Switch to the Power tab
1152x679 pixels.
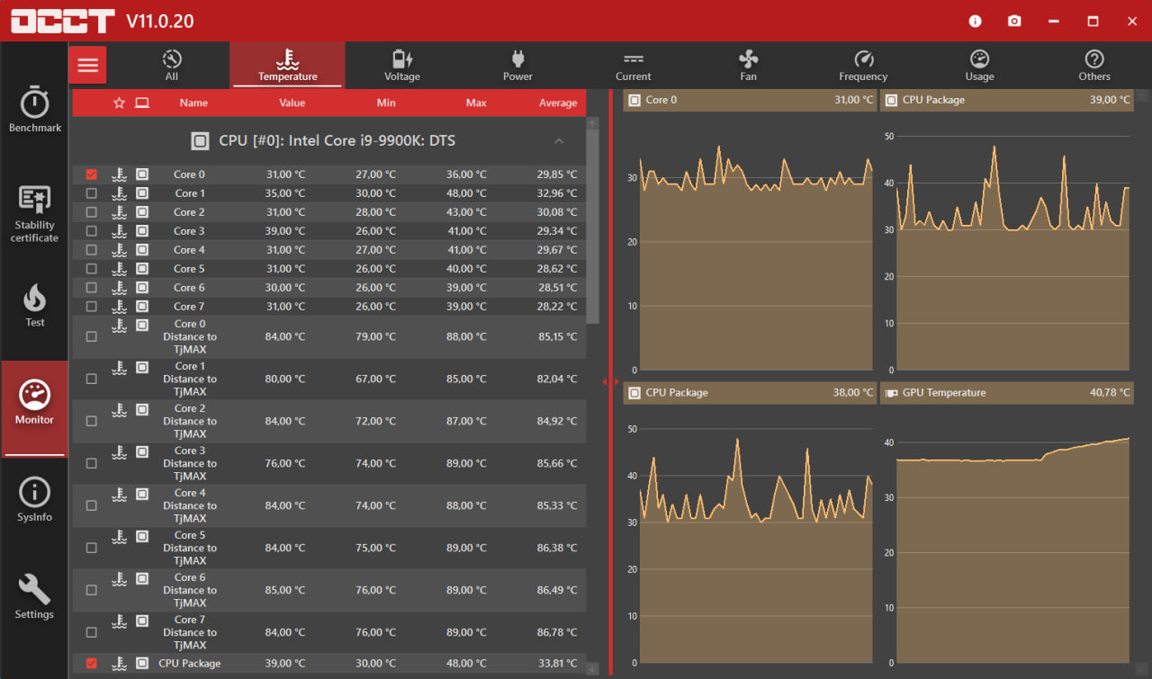pyautogui.click(x=517, y=65)
